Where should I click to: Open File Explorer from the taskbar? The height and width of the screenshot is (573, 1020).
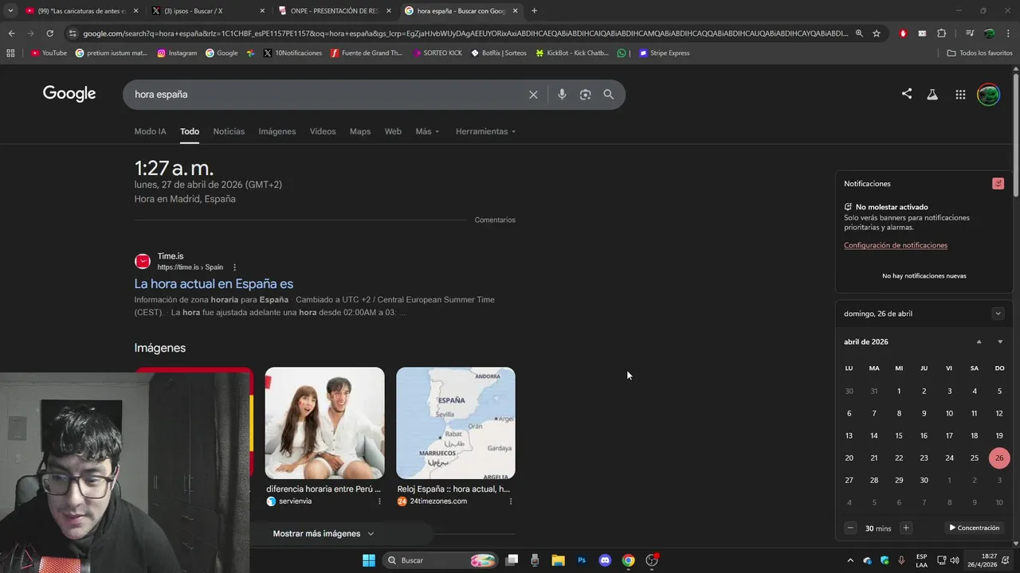(558, 560)
